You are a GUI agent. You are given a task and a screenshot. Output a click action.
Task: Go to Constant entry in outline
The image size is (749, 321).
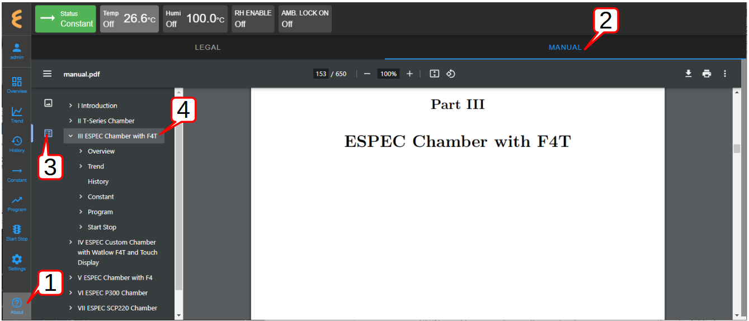coord(101,197)
